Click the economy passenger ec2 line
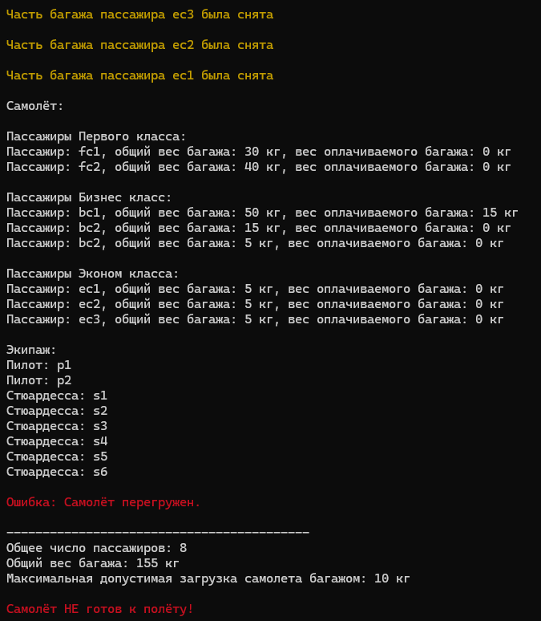 click(x=255, y=304)
